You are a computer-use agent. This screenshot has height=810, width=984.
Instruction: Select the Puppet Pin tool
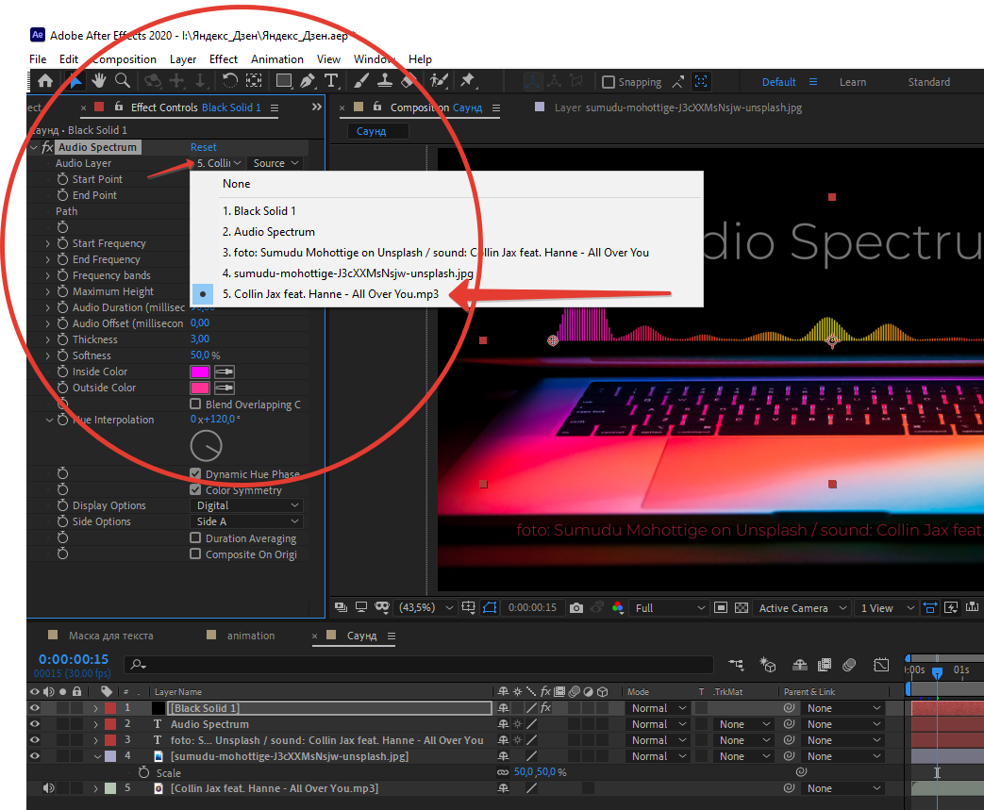click(467, 81)
